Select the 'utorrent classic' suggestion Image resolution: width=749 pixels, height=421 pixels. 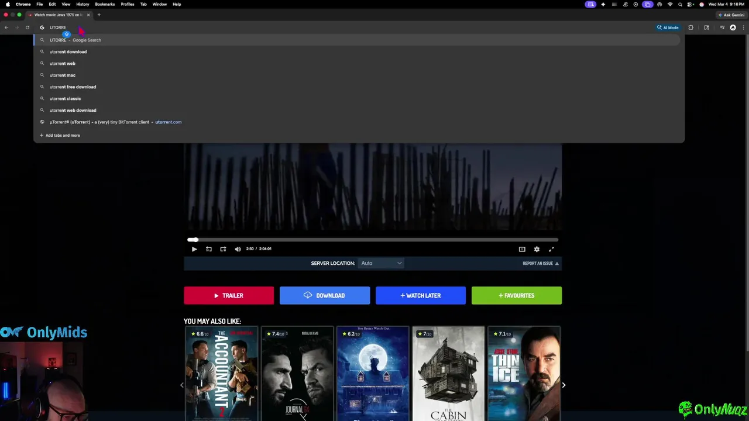coord(358,98)
